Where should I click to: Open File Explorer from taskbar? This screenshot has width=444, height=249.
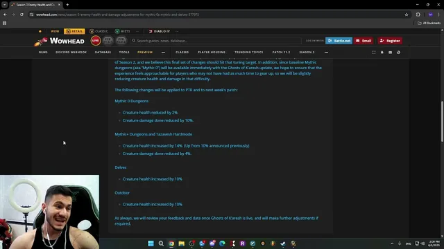[x=182, y=243]
